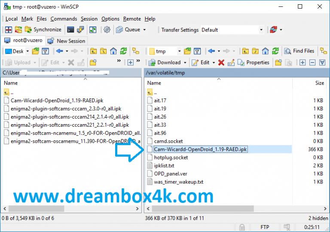Click Find Files button
Image resolution: width=330 pixels, height=232 pixels.
tap(299, 51)
